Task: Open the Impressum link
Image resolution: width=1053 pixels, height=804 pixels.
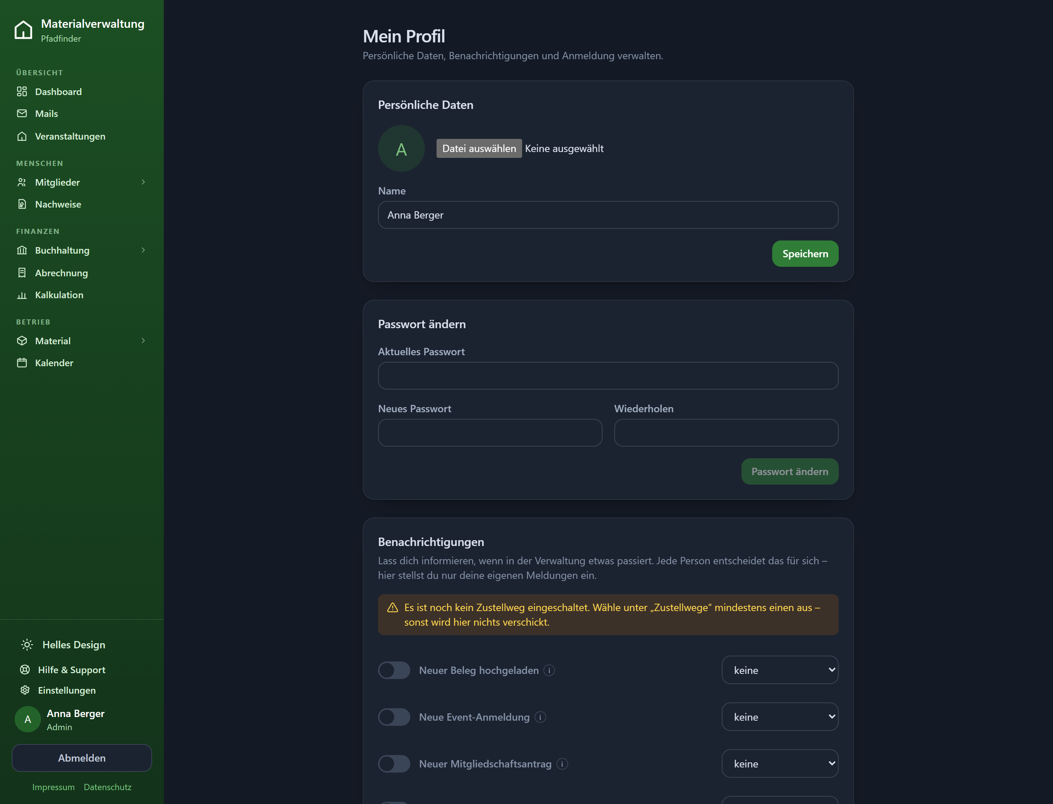Action: pos(53,787)
